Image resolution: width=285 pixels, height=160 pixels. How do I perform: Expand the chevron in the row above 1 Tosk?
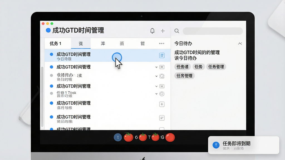coord(156,86)
